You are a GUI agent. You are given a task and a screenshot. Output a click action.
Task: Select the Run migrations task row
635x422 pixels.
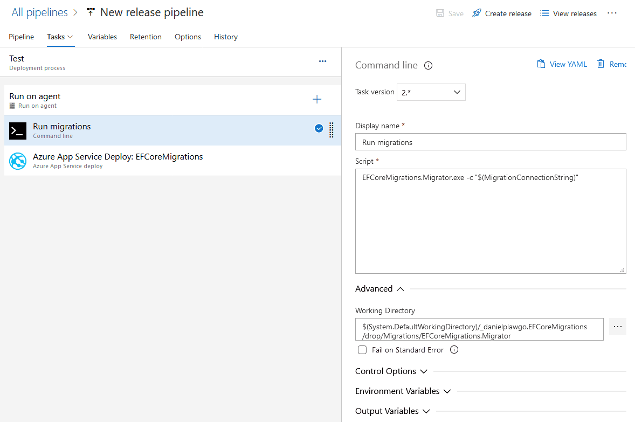(x=172, y=130)
